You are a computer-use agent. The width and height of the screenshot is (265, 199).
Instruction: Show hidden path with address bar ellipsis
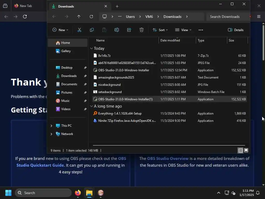[120, 17]
